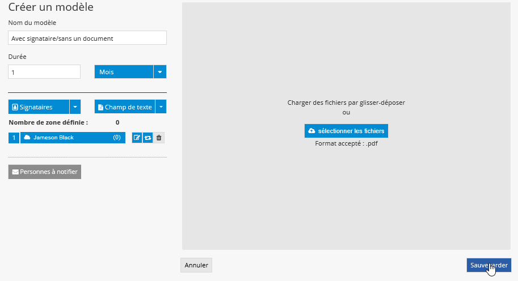
Task: Click the edit icon for Jameson Black
Action: [x=137, y=138]
